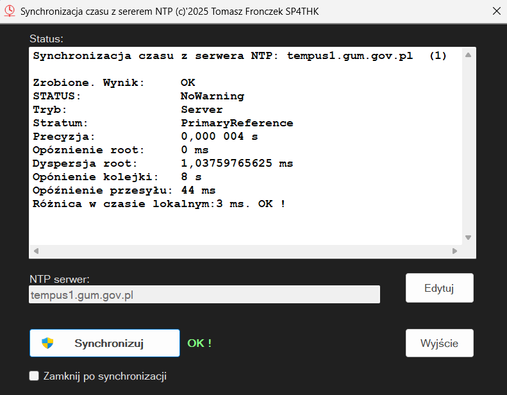Screen dimensions: 507x395
Task: Click the right arrow of horizontal scrollbar
Action: coord(454,251)
